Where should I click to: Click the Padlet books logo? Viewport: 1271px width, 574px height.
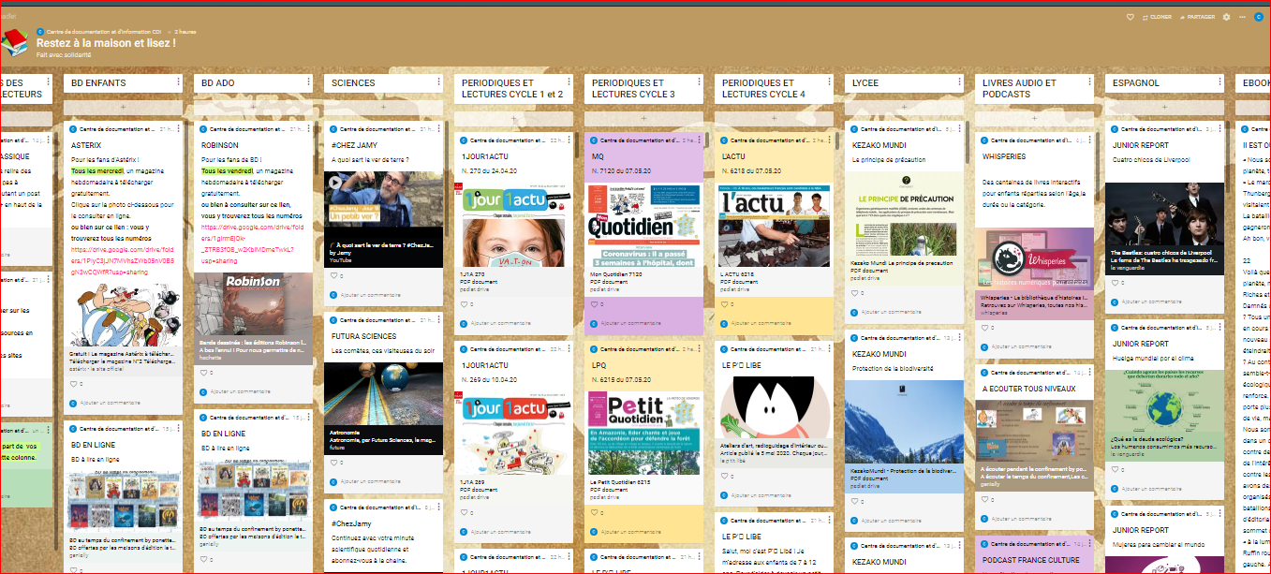pyautogui.click(x=15, y=43)
